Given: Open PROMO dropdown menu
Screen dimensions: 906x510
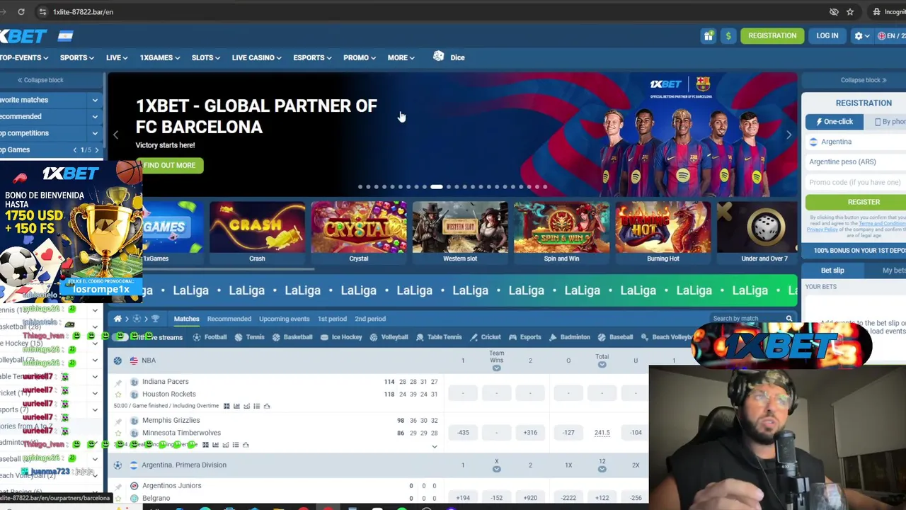Looking at the screenshot, I should tap(360, 57).
